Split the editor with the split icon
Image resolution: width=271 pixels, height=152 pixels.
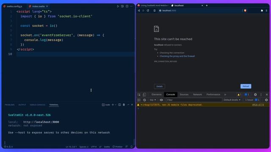127,6
